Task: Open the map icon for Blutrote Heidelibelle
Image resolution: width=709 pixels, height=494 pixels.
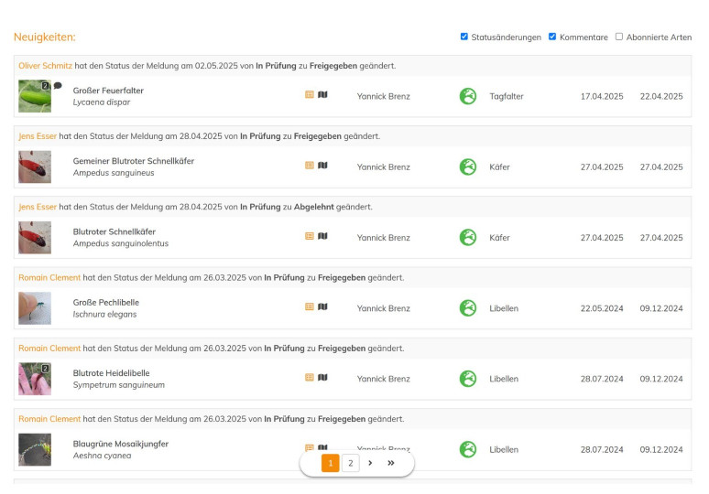Action: tap(322, 377)
